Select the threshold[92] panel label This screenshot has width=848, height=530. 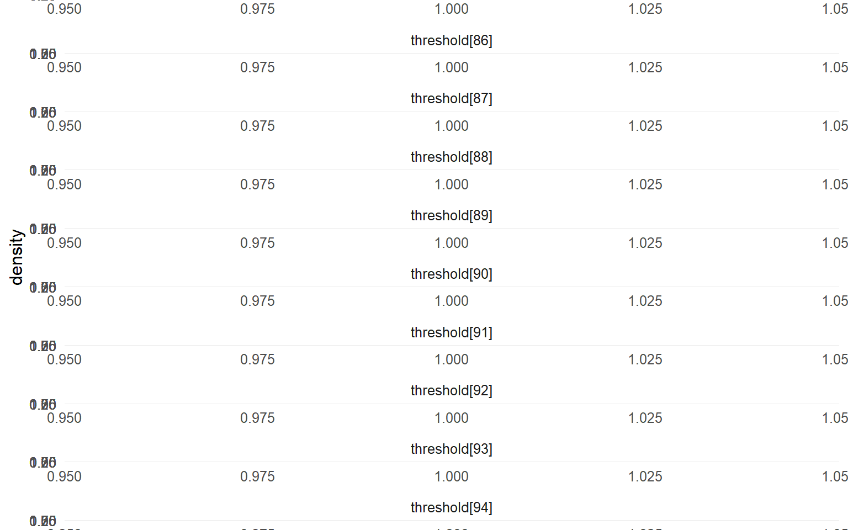pos(451,390)
